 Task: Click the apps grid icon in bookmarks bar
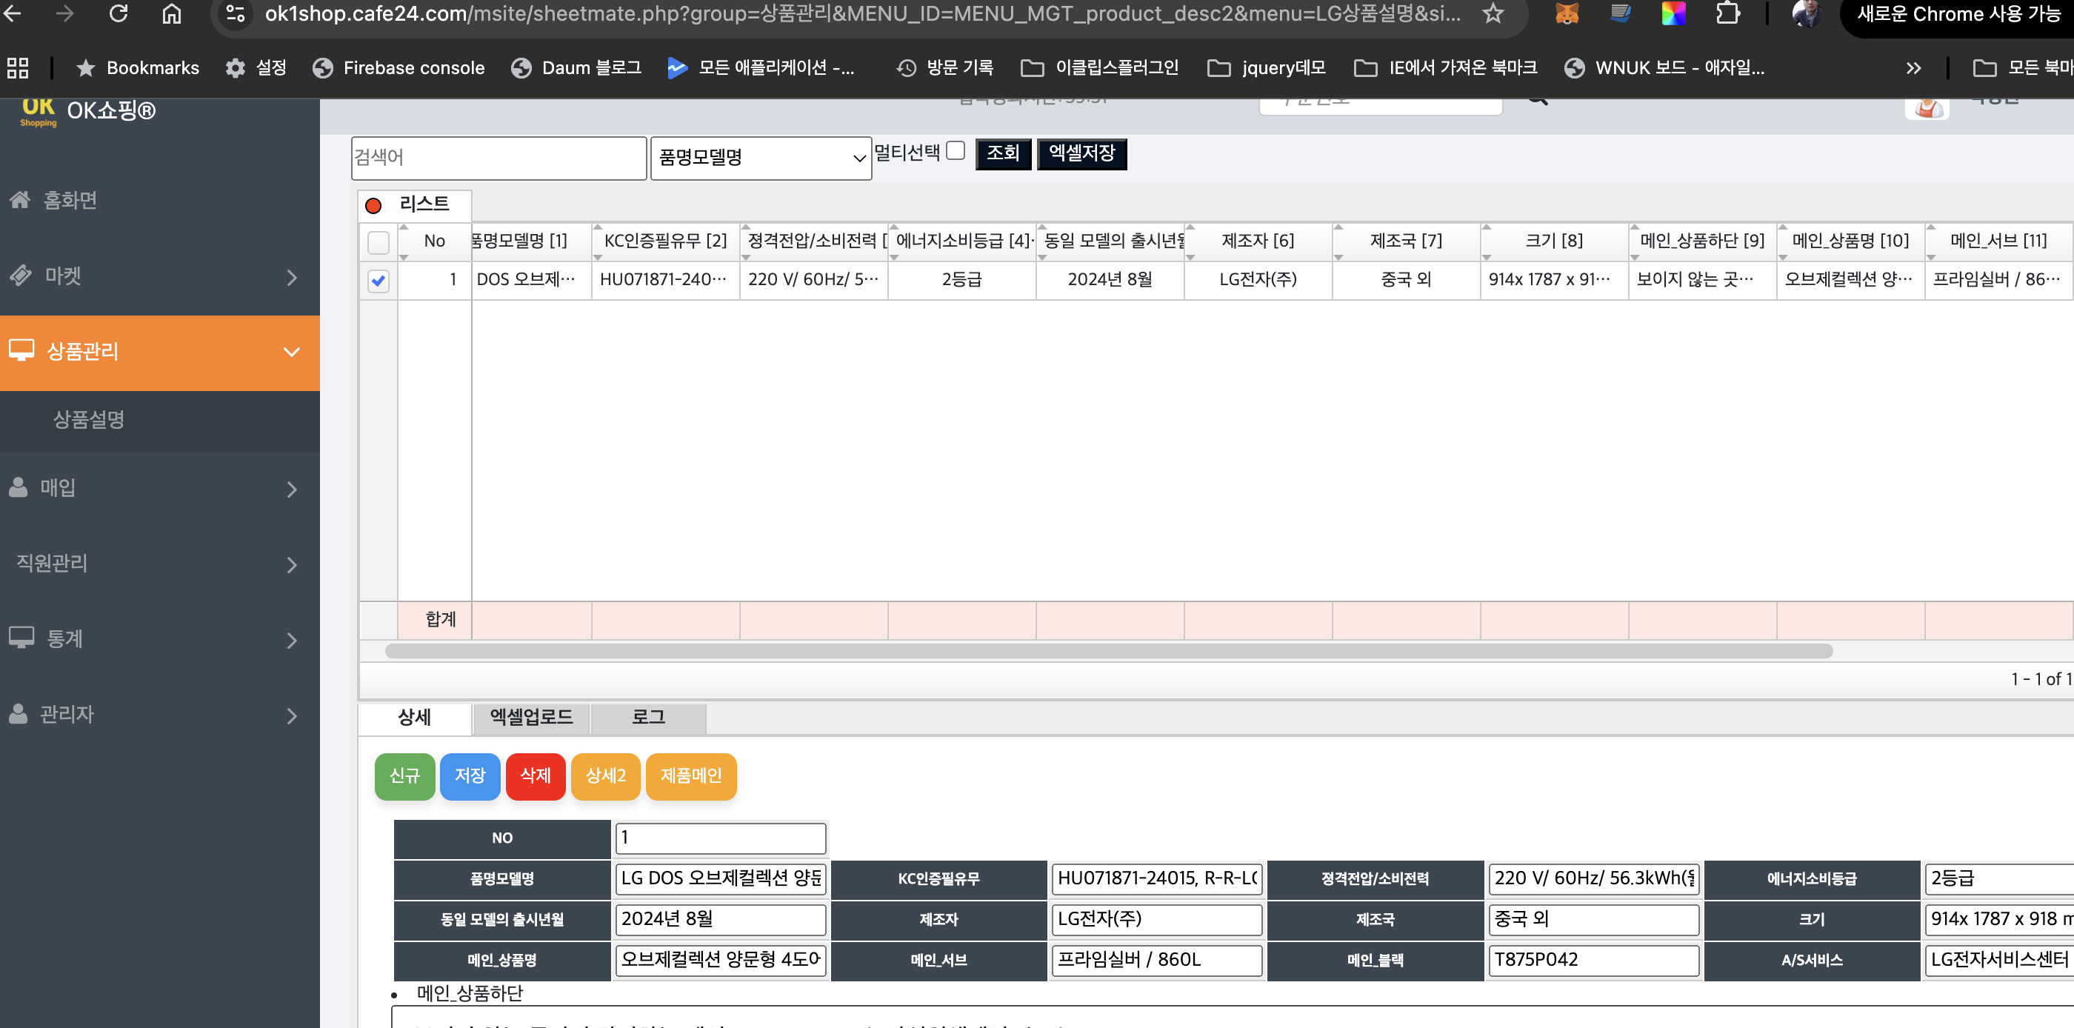[x=18, y=67]
